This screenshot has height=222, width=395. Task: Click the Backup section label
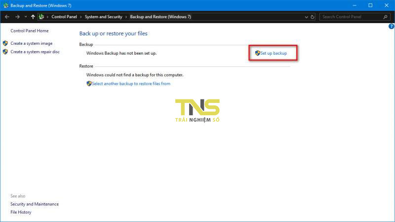click(86, 44)
